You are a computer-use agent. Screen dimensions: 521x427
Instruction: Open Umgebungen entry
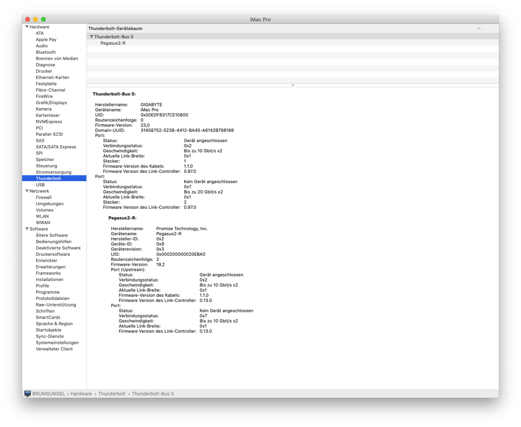click(50, 204)
